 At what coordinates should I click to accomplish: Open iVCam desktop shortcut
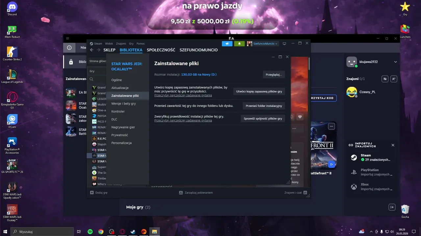click(x=12, y=121)
